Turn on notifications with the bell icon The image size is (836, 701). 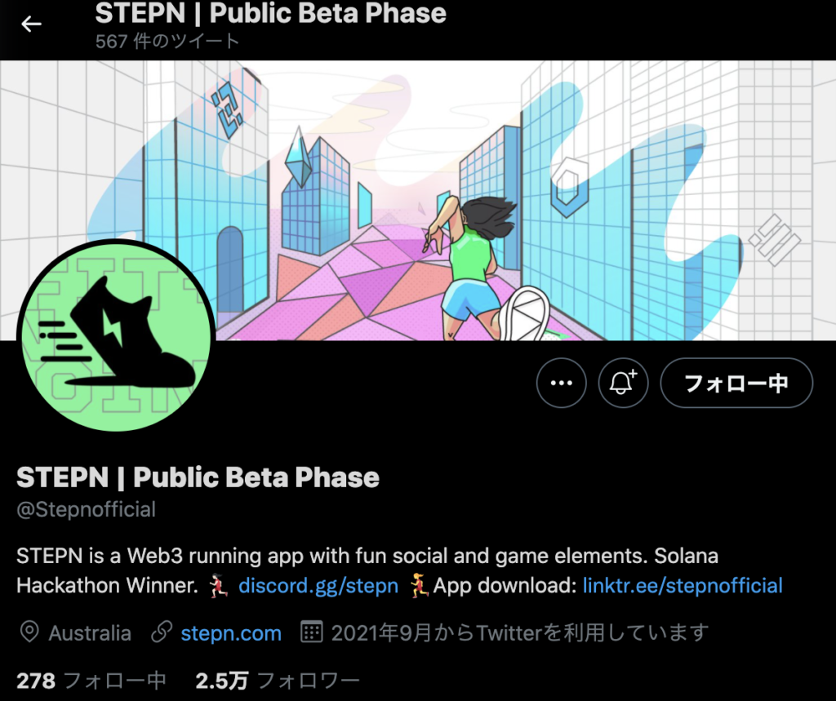coord(623,383)
